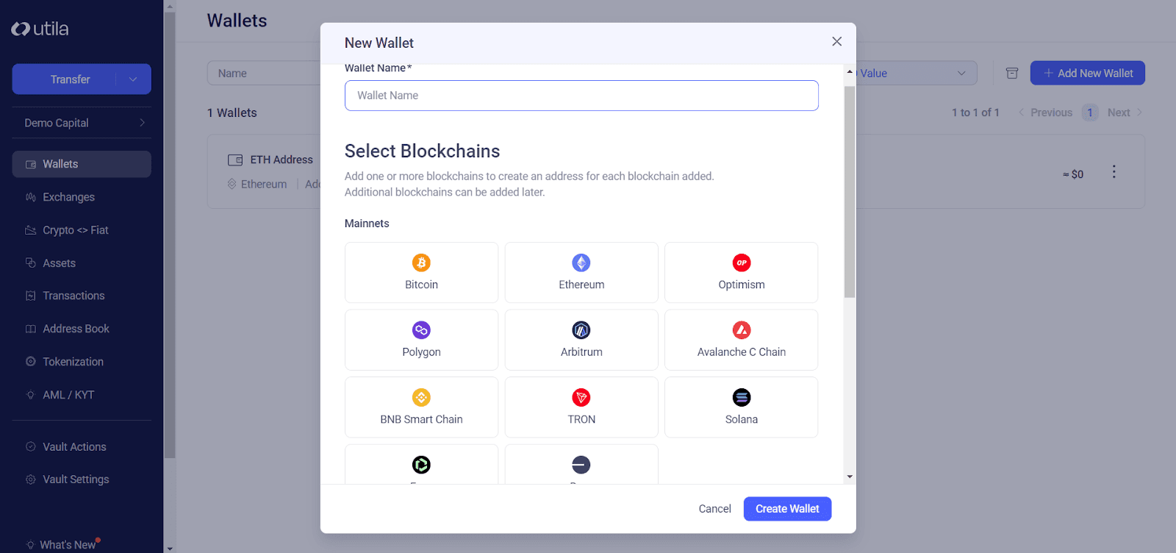Image resolution: width=1176 pixels, height=553 pixels.
Task: Open the Address Book
Action: pyautogui.click(x=76, y=328)
